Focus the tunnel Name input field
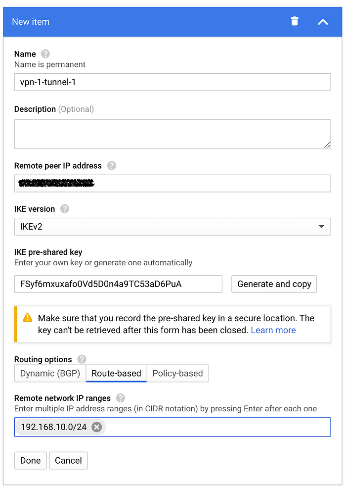 click(172, 82)
